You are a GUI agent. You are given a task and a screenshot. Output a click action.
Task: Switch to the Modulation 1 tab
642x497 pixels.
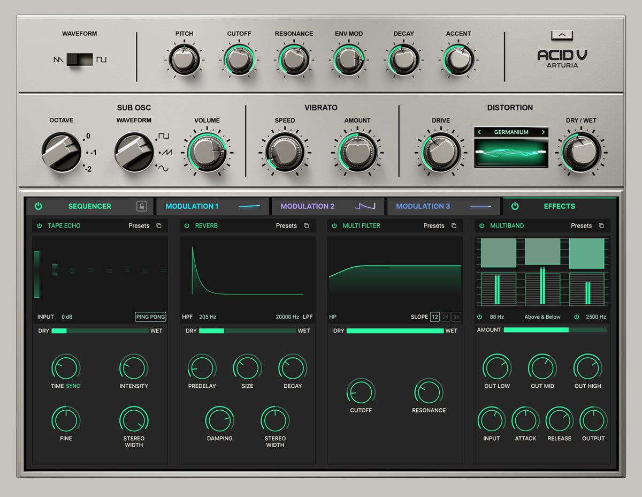point(213,206)
